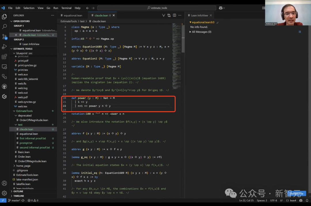The height and width of the screenshot is (206, 311).
Task: Pause updating in Lean InfoView
Action: [300, 32]
